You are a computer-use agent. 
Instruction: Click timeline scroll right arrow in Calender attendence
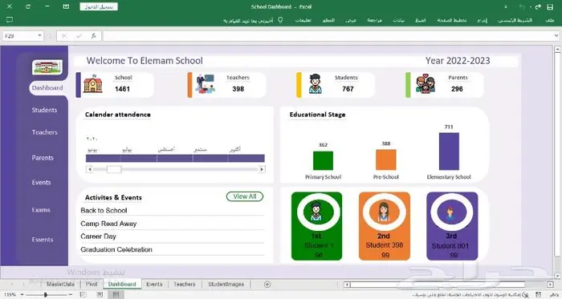pos(262,169)
